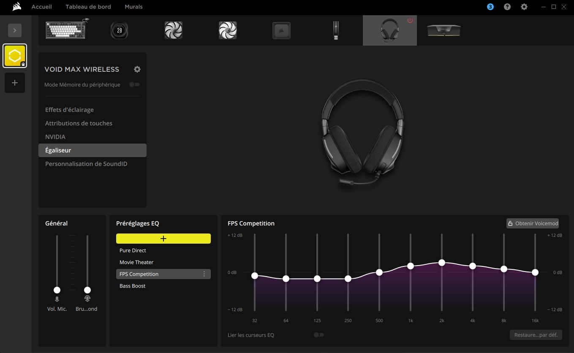574x353 pixels.
Task: Open the help question mark icon
Action: pos(507,7)
